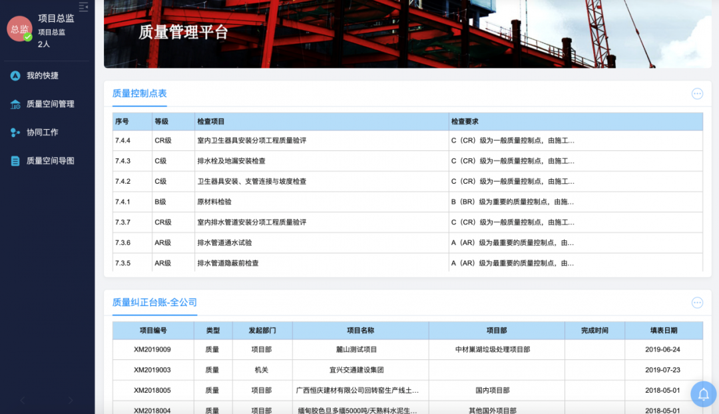Click the 发起部门 column header

[x=262, y=331]
